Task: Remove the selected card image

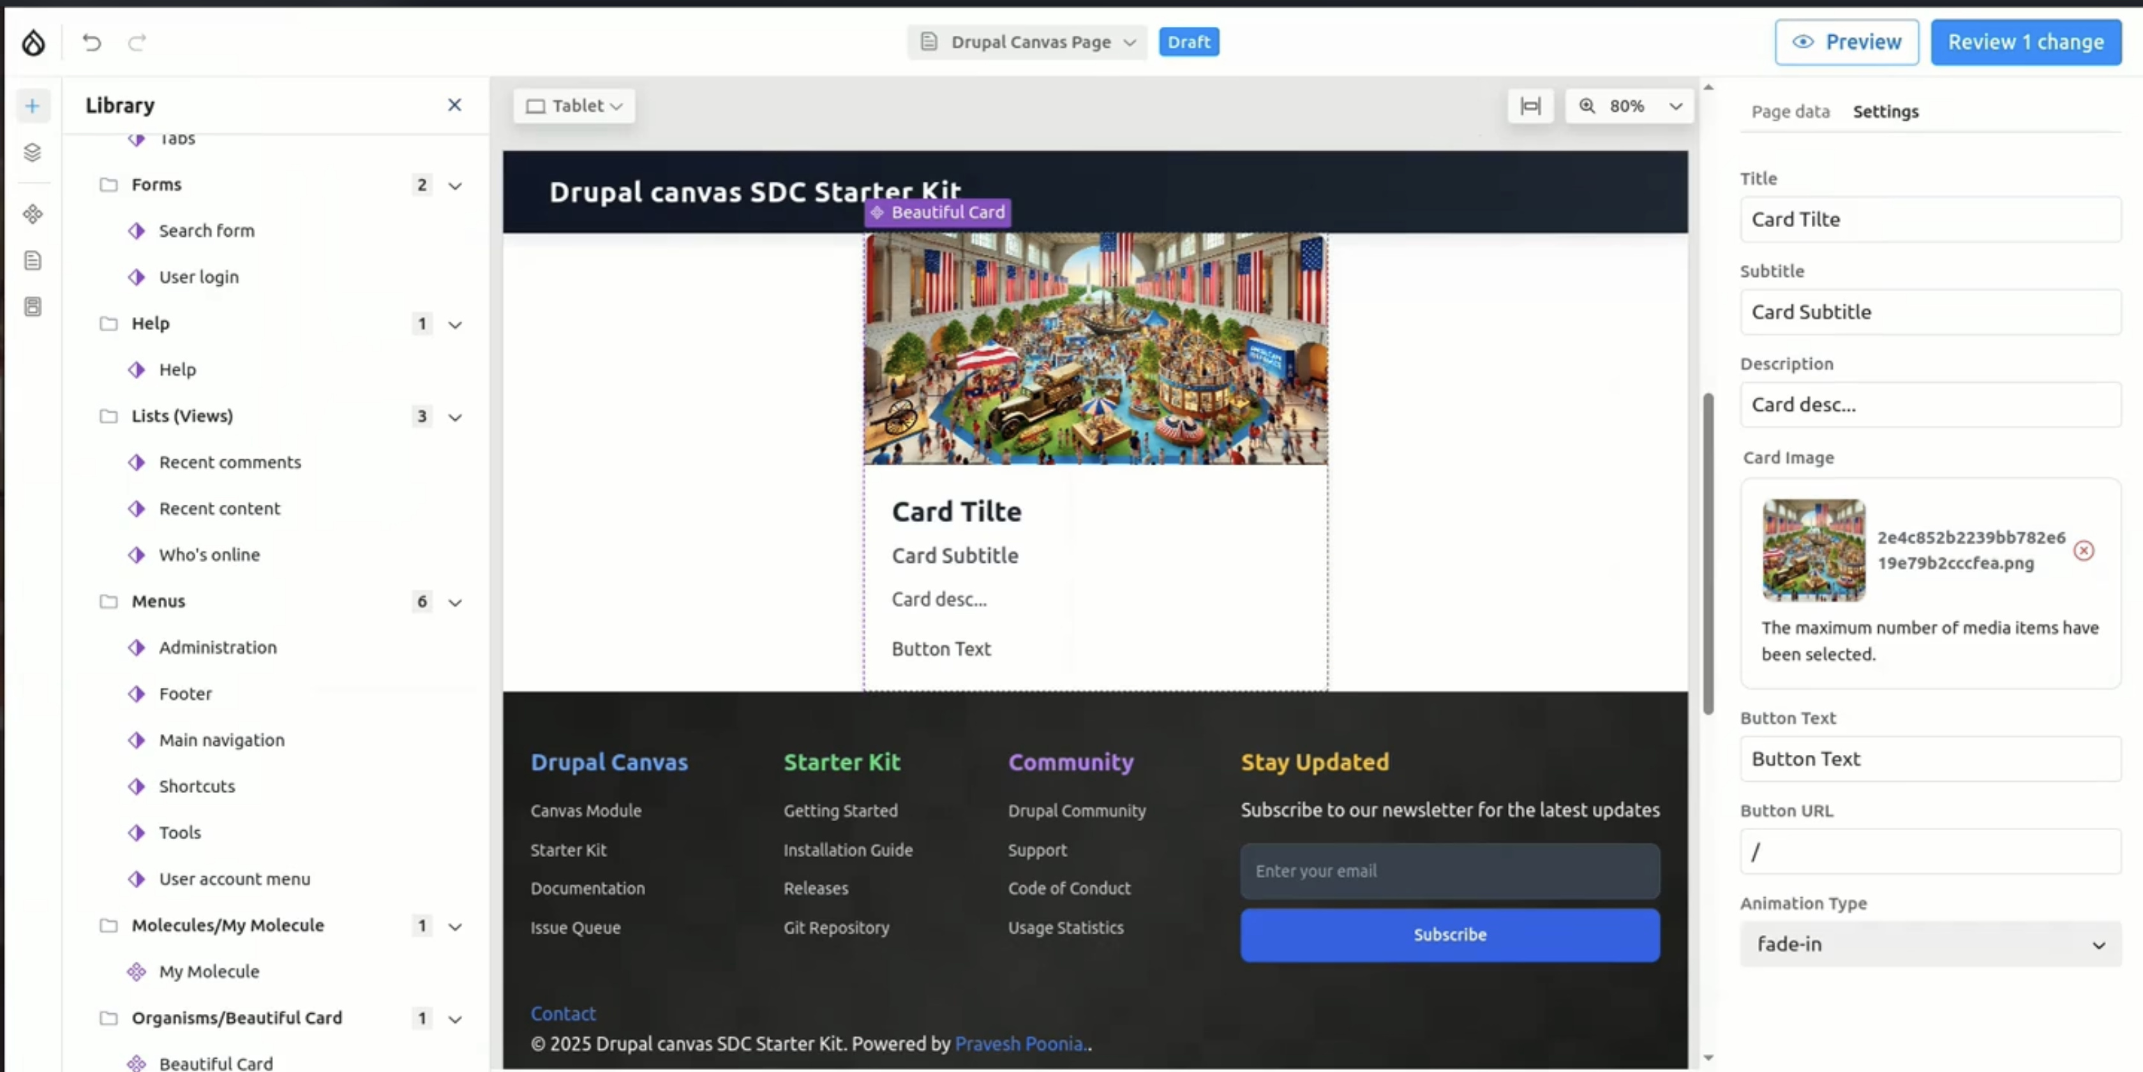Action: (x=2084, y=550)
